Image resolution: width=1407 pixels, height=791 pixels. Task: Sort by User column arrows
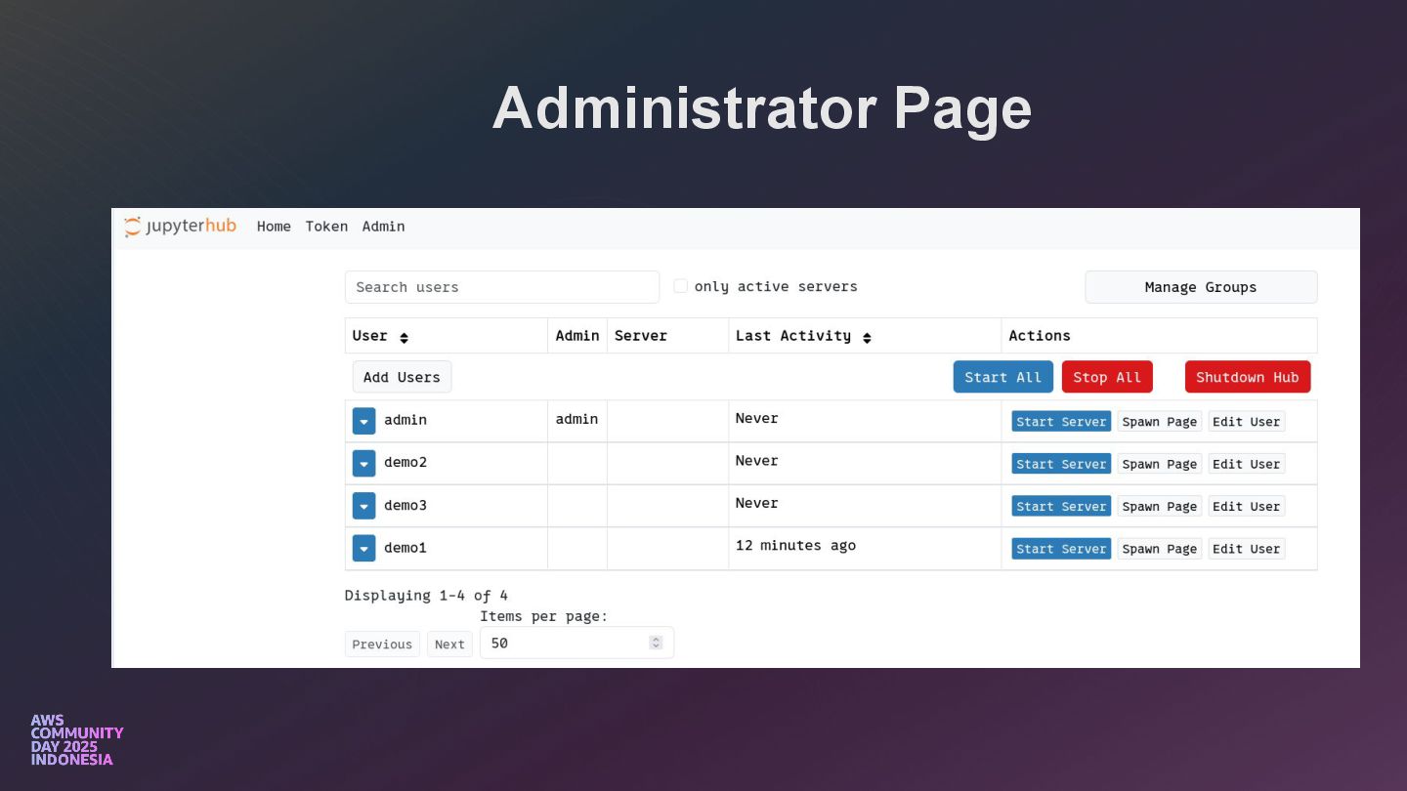(x=404, y=337)
